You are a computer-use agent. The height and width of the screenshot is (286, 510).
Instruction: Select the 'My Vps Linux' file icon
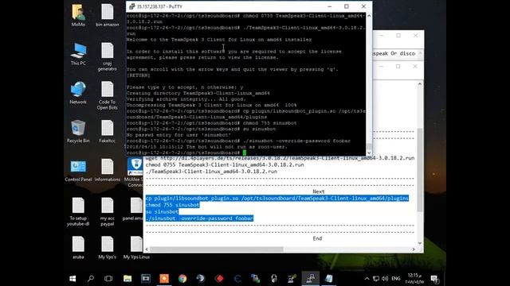coord(136,248)
